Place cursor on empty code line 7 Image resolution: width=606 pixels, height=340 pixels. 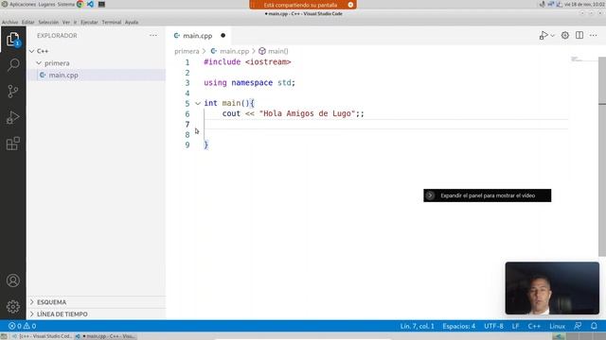pos(385,124)
